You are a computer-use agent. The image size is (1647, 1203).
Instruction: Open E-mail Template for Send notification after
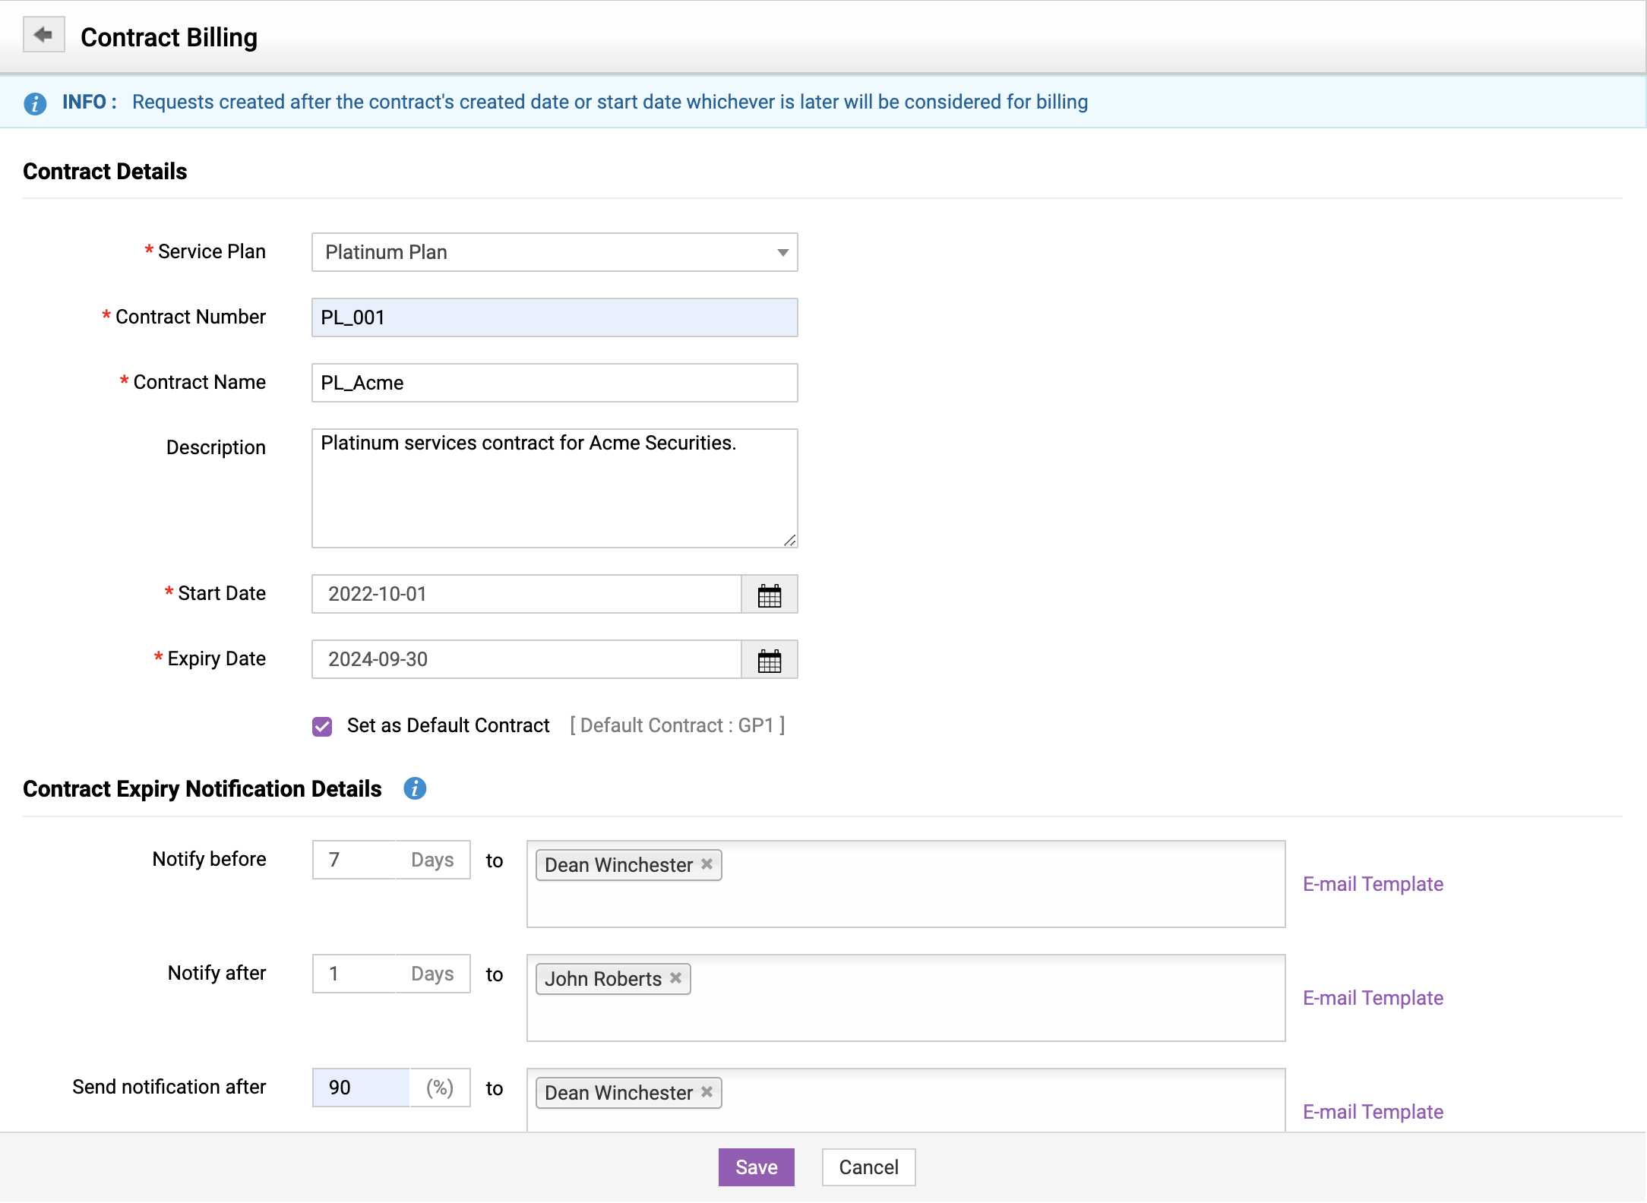pos(1373,1112)
